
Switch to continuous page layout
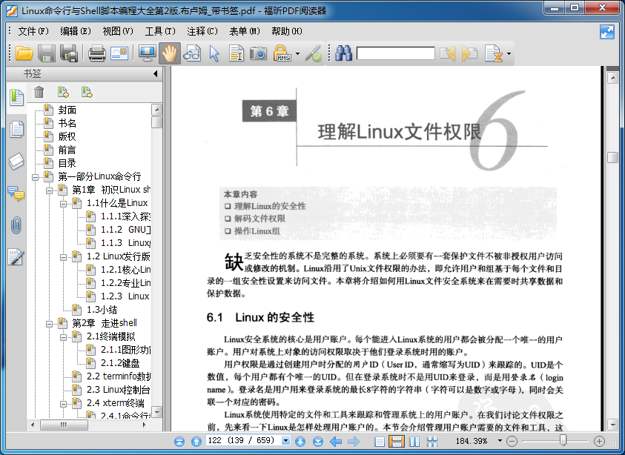point(397,441)
